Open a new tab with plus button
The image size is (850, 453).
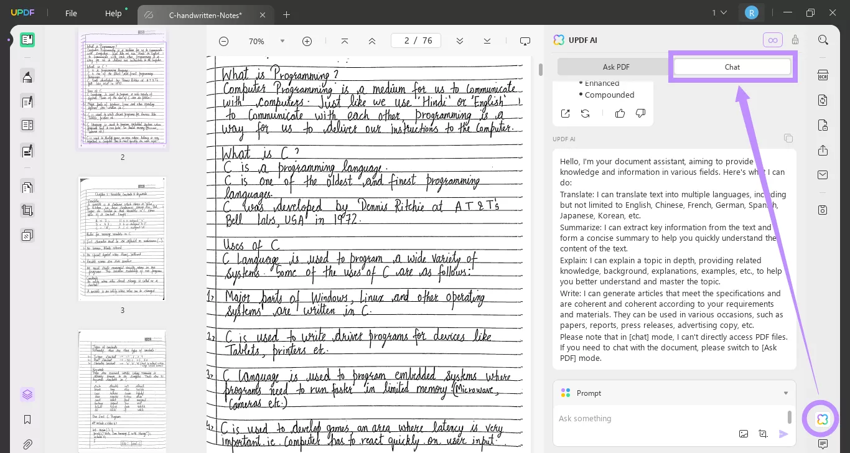286,14
